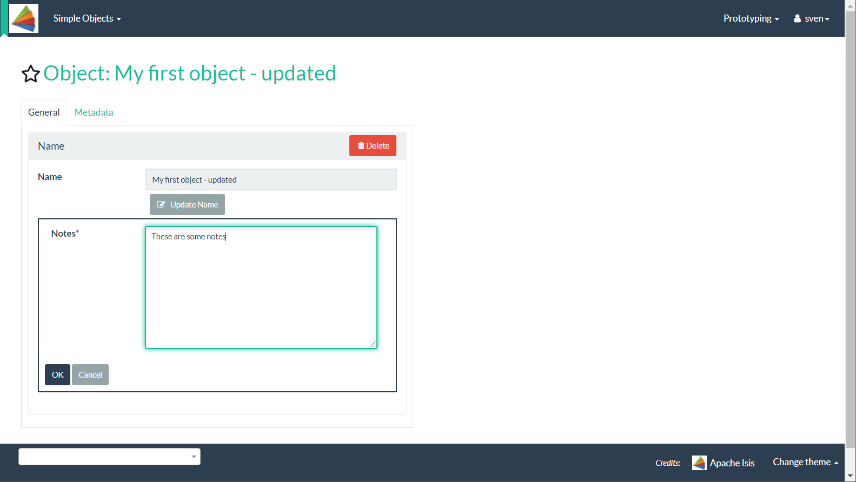Toggle the bookmark star beside object title
Viewport: 856px width, 482px height.
pos(31,73)
